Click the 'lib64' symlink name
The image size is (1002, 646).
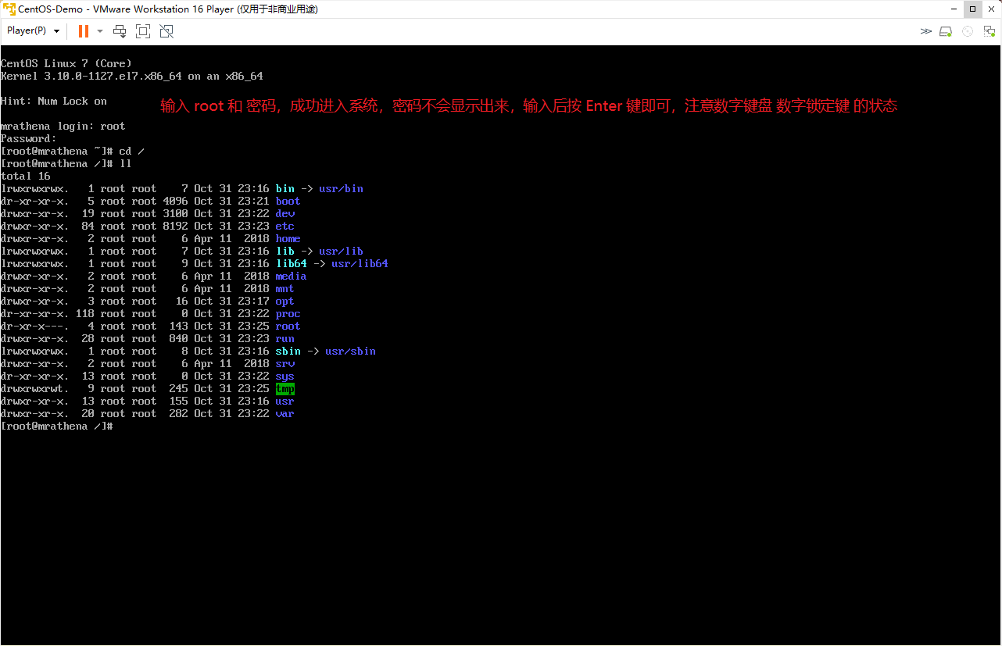(292, 263)
